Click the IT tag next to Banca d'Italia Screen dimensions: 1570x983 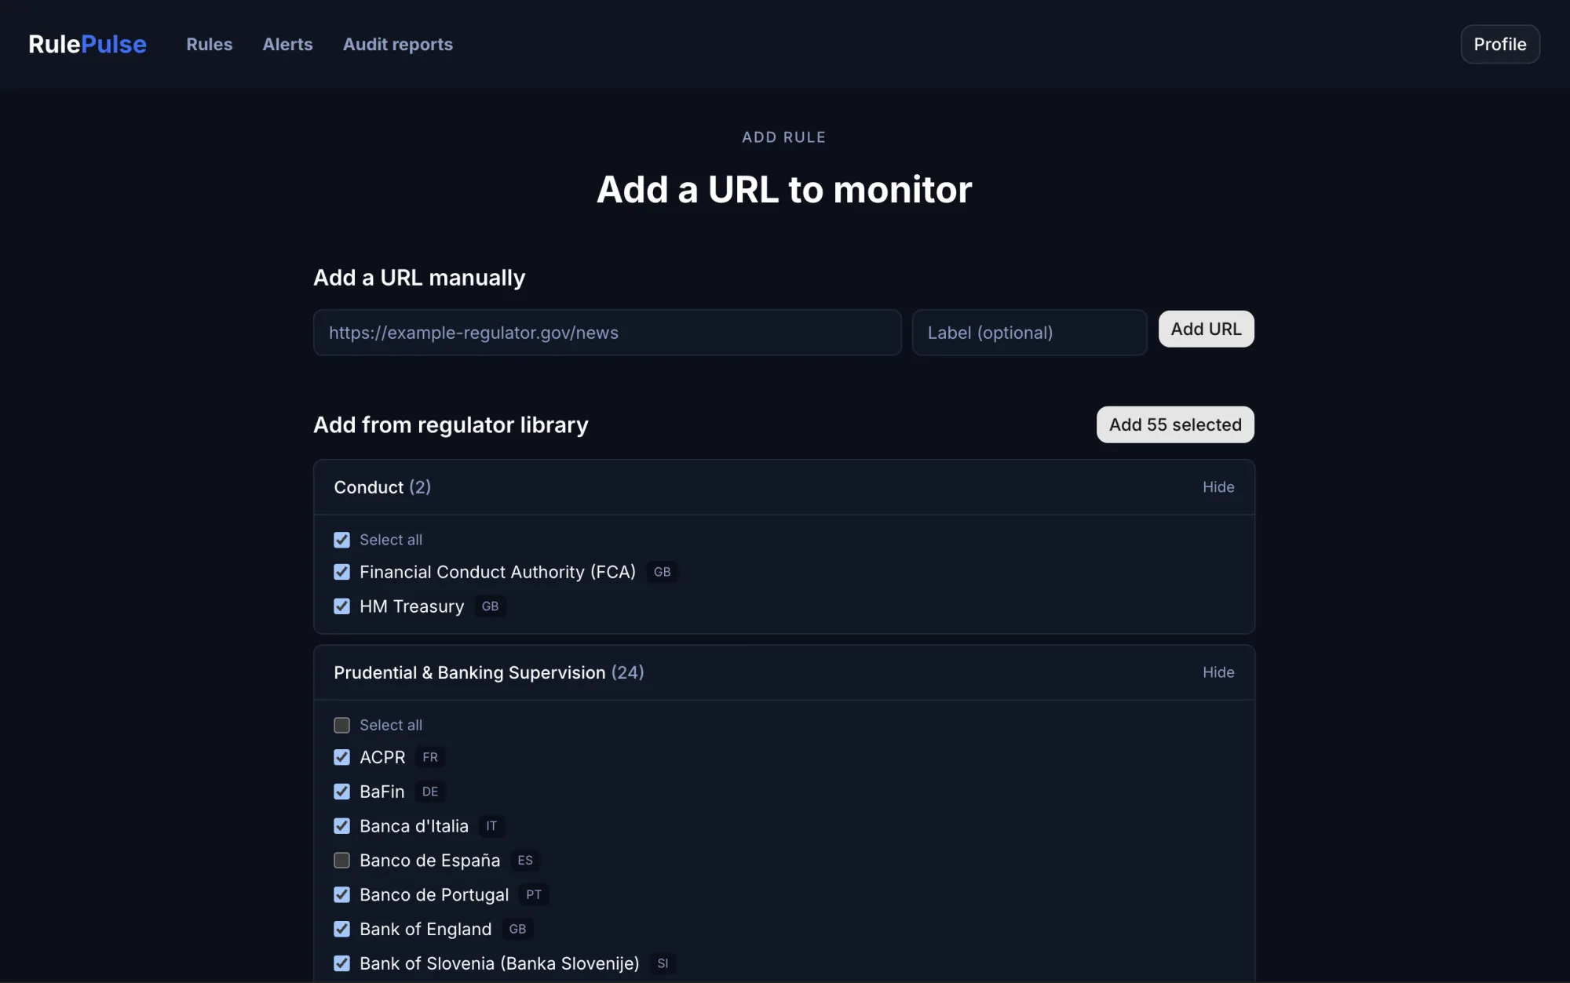point(491,826)
